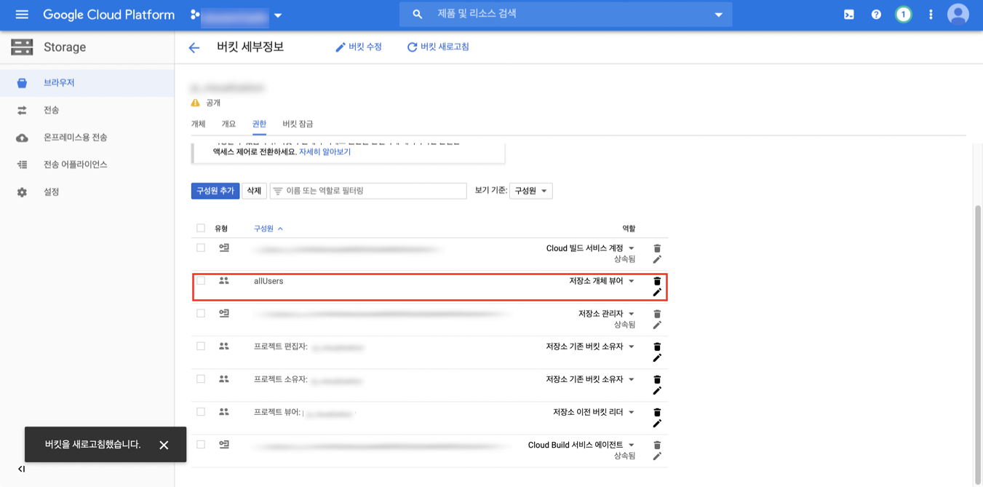Click trash icon for 저장소 관리자 row
Screen dimensions: 983x487
[x=657, y=314]
